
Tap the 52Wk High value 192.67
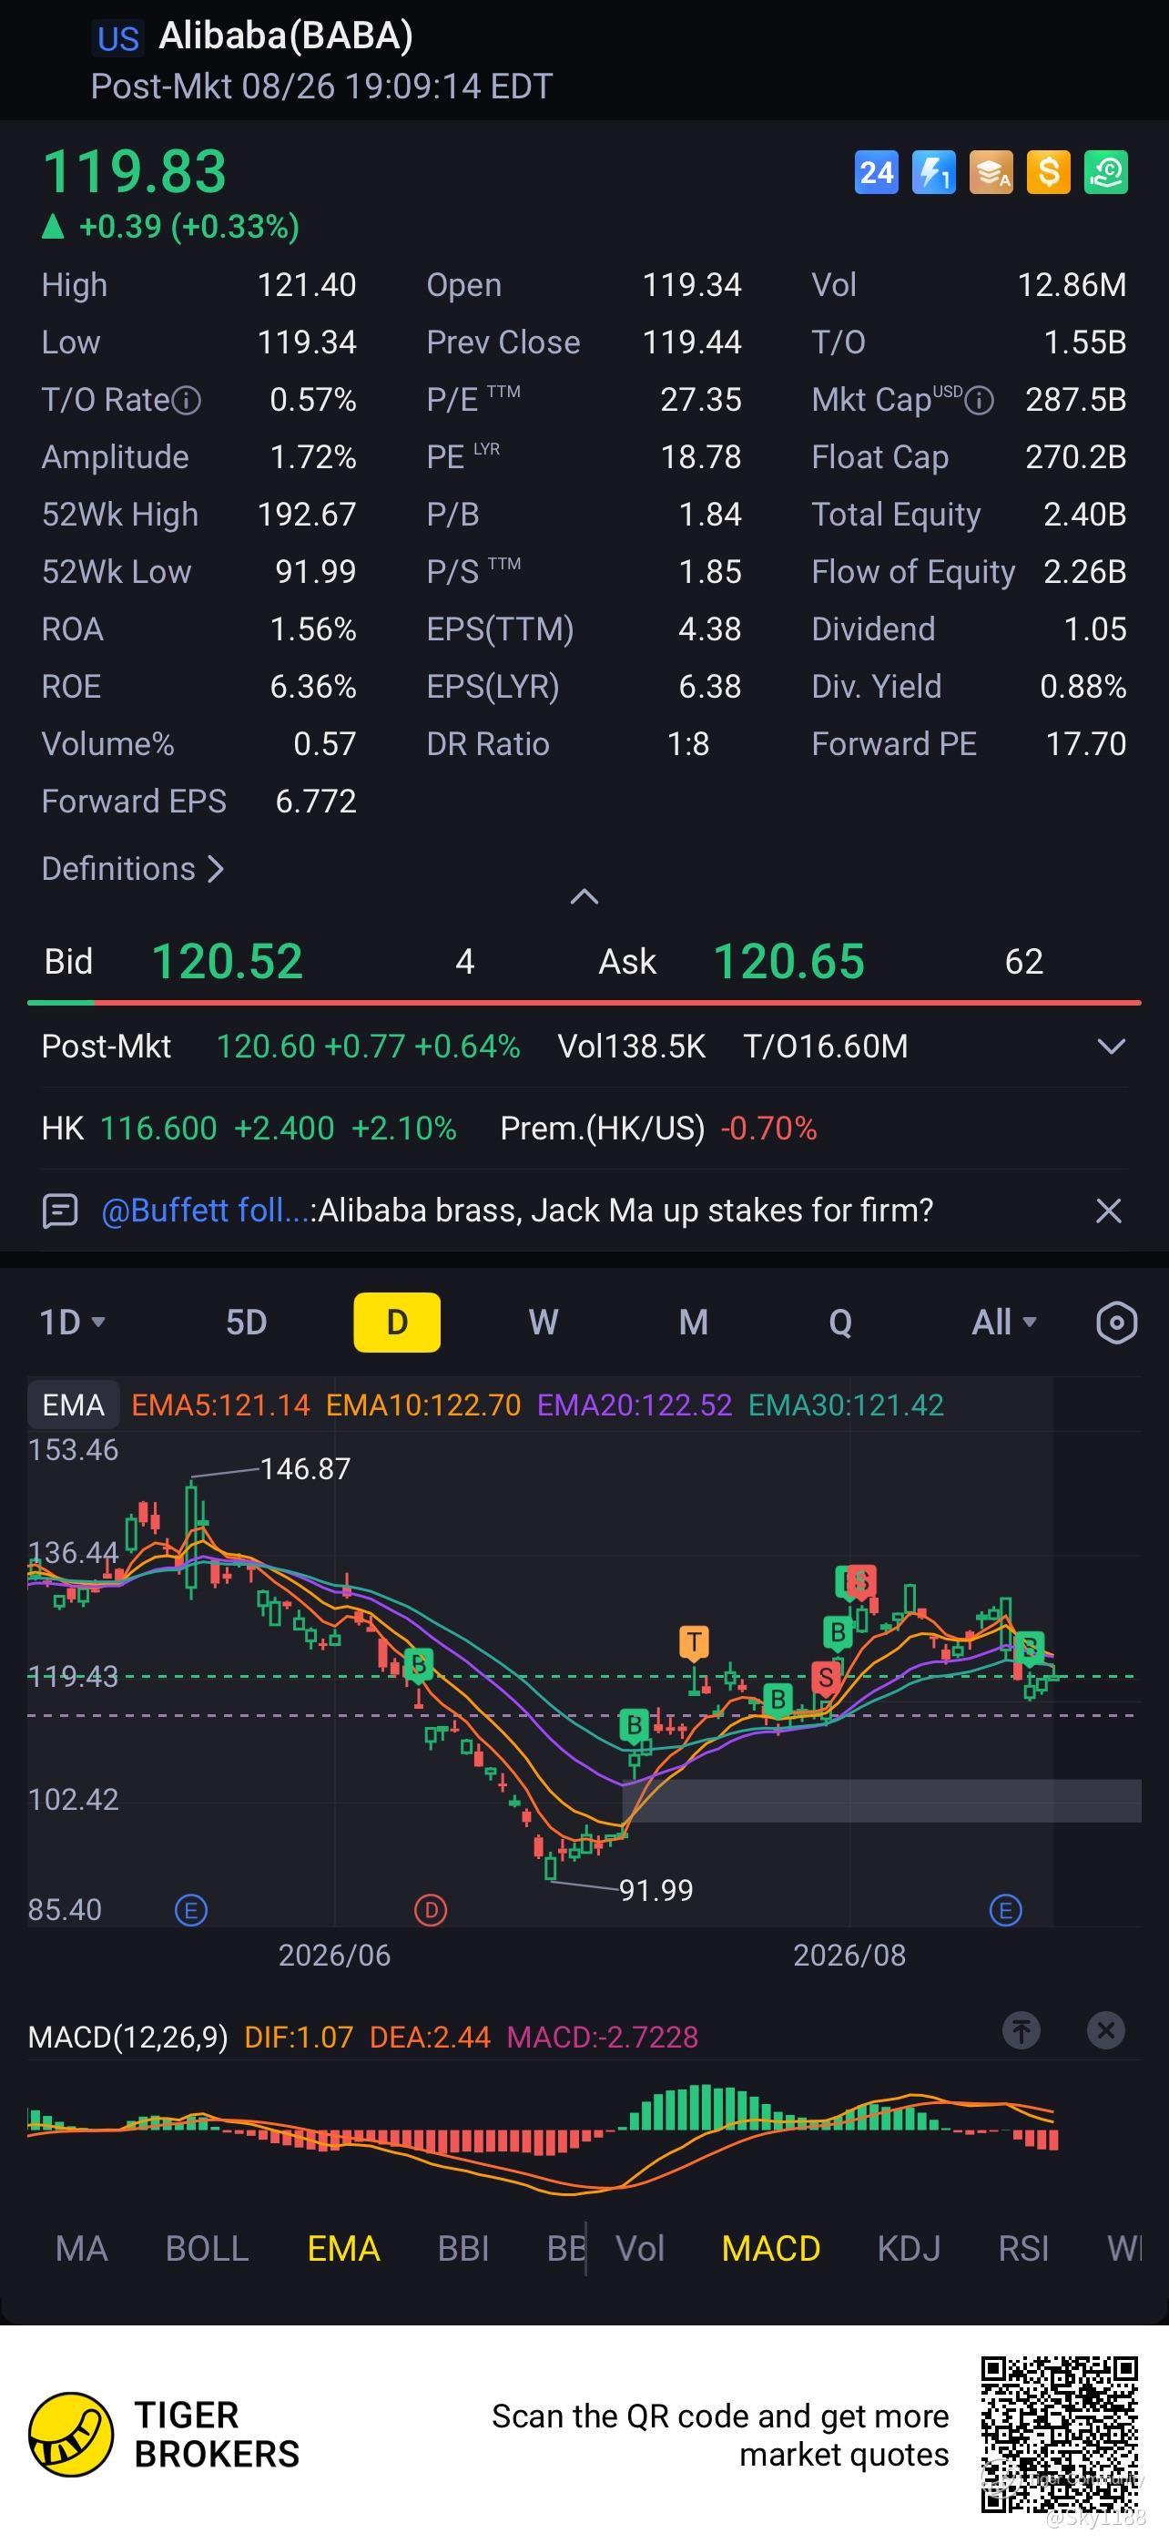pos(306,515)
